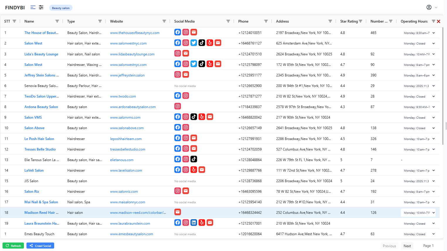Click the green Refresh button

tap(13, 246)
